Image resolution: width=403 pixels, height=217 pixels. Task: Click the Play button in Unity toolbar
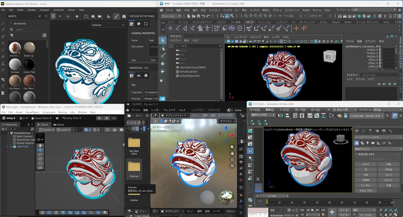pos(99,118)
